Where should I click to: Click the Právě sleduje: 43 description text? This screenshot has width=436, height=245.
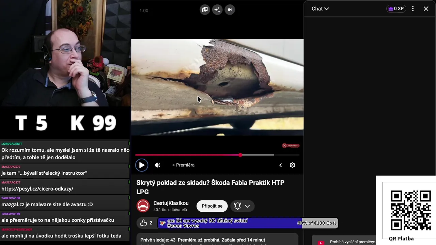(203, 240)
